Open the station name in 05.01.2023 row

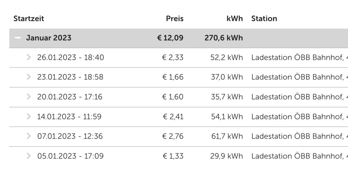click(300, 156)
